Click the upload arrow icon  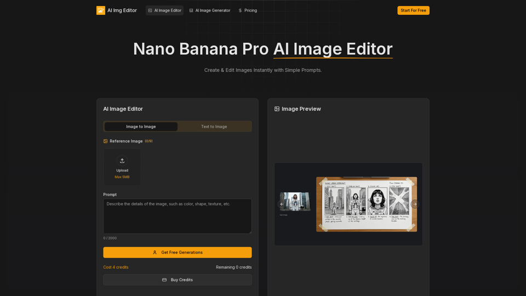pyautogui.click(x=122, y=161)
